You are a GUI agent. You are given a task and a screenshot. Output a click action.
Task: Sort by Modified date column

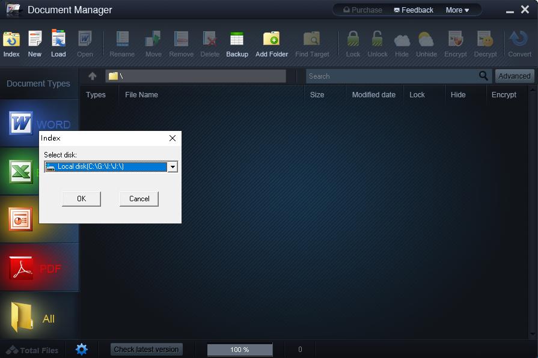tap(374, 95)
